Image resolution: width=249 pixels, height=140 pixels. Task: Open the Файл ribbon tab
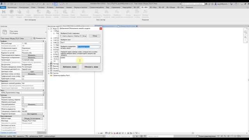3,7
